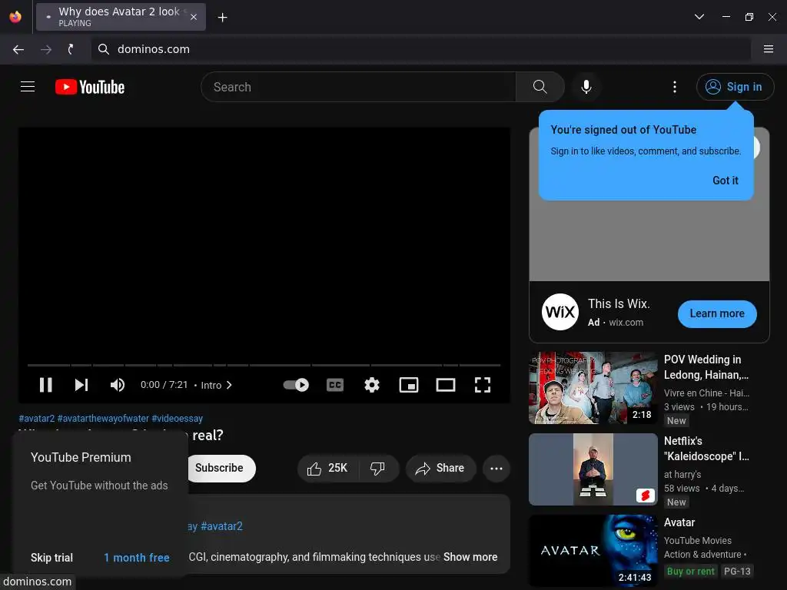The width and height of the screenshot is (787, 590).
Task: Click Learn more on Wix ad
Action: click(717, 313)
